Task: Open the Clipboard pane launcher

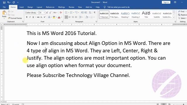Action: pyautogui.click(x=23, y=22)
